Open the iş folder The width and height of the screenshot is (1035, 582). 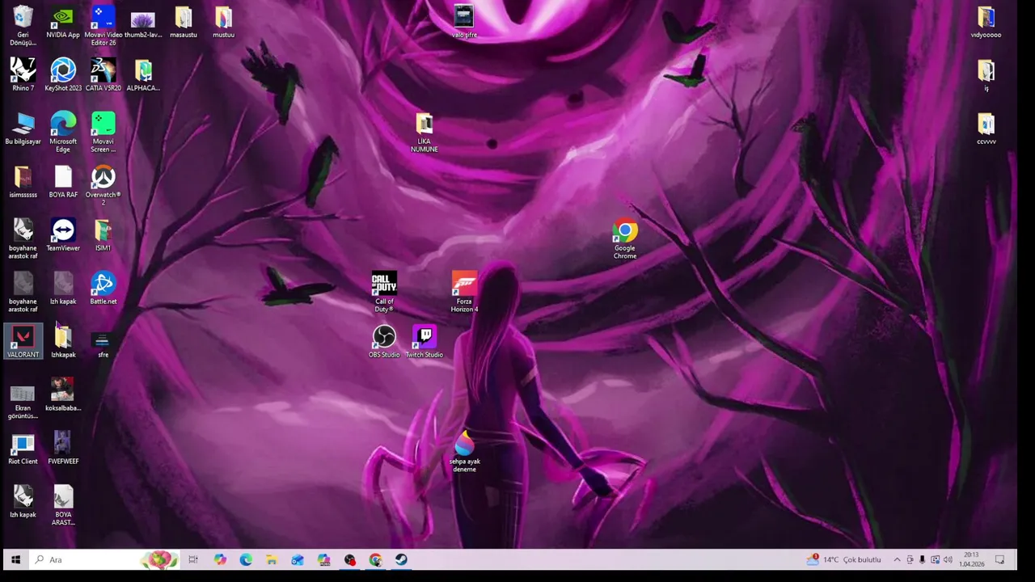pos(986,75)
